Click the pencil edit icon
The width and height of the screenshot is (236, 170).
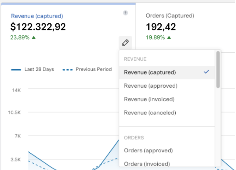point(125,43)
